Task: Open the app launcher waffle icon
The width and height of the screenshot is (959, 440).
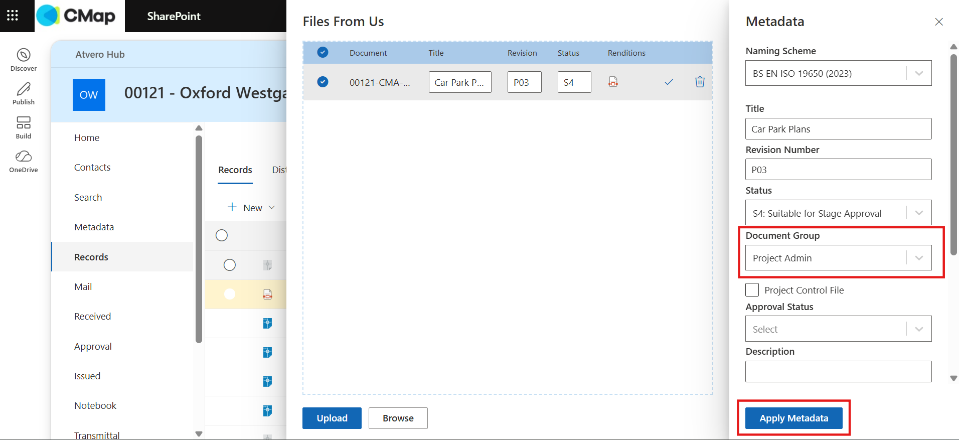Action: click(13, 16)
